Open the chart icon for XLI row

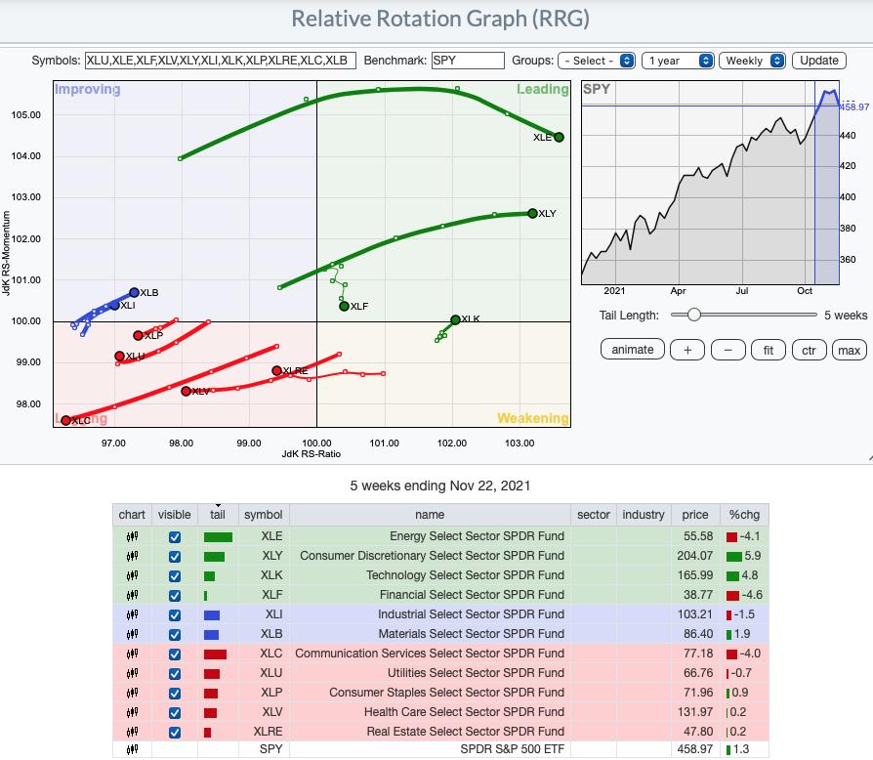(x=132, y=614)
